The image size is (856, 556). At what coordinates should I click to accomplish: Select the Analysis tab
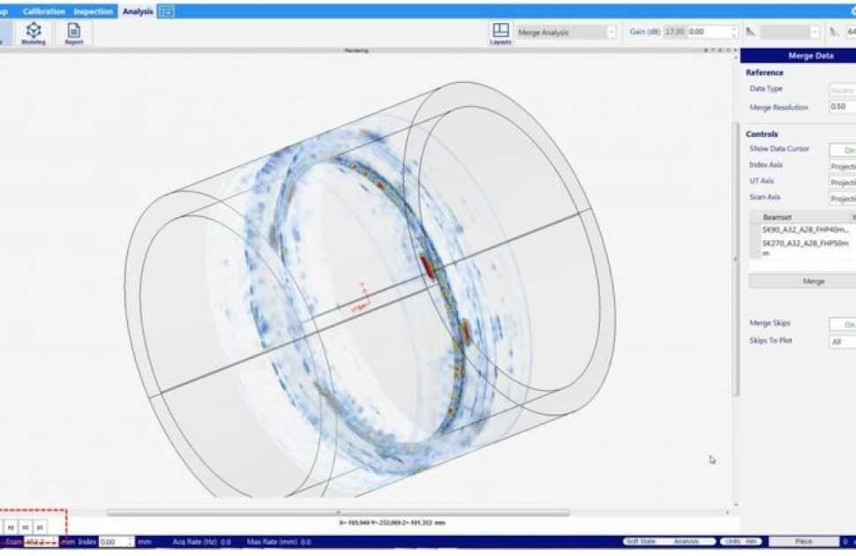pyautogui.click(x=138, y=11)
